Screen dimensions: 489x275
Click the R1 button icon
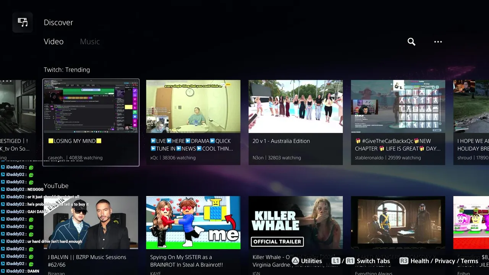[x=350, y=261]
